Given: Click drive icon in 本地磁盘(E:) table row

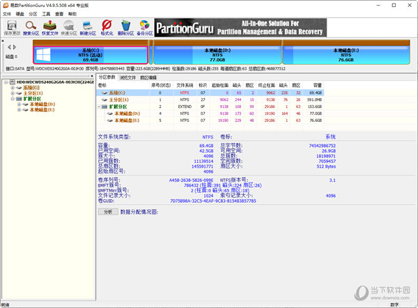Looking at the screenshot, I should click(110, 121).
